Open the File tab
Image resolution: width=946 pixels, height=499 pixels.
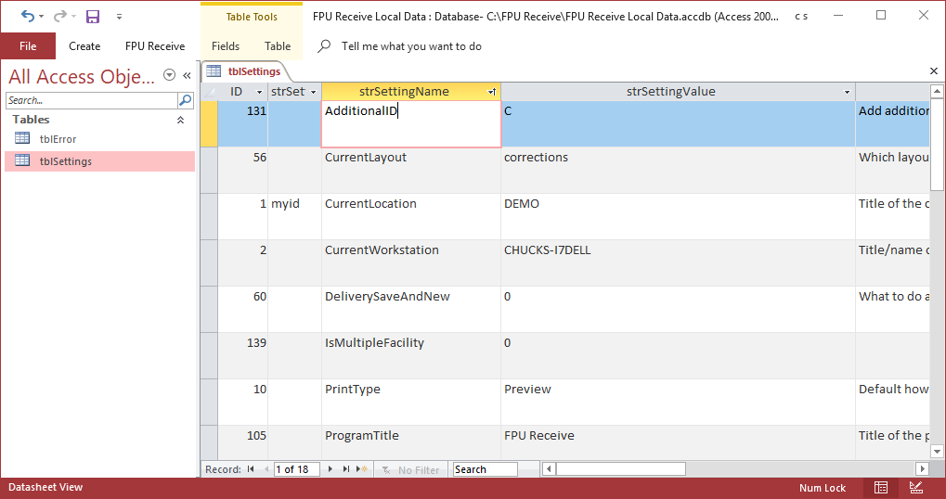[x=28, y=45]
